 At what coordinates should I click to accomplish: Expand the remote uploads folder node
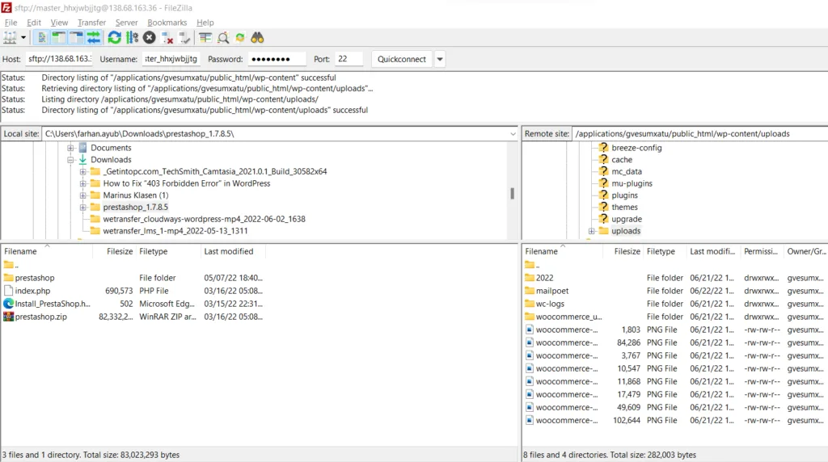click(591, 231)
